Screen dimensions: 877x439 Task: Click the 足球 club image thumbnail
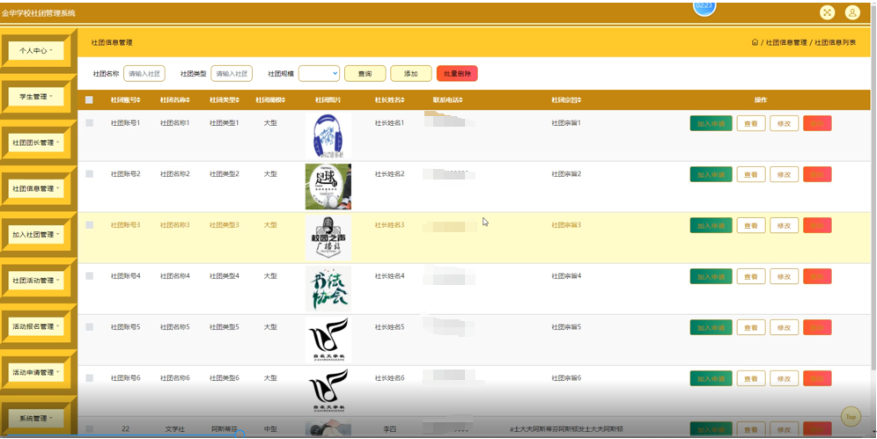pos(328,187)
